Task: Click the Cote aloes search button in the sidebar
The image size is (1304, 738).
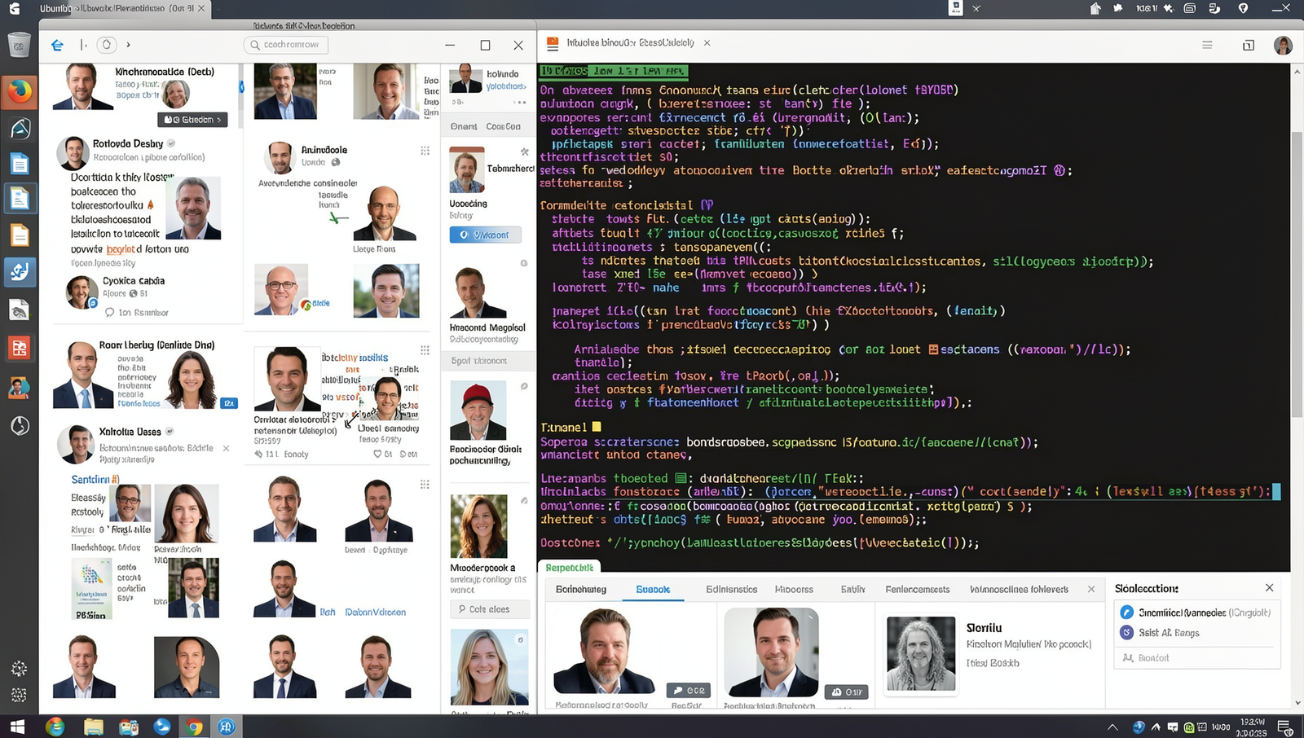Action: 489,609
